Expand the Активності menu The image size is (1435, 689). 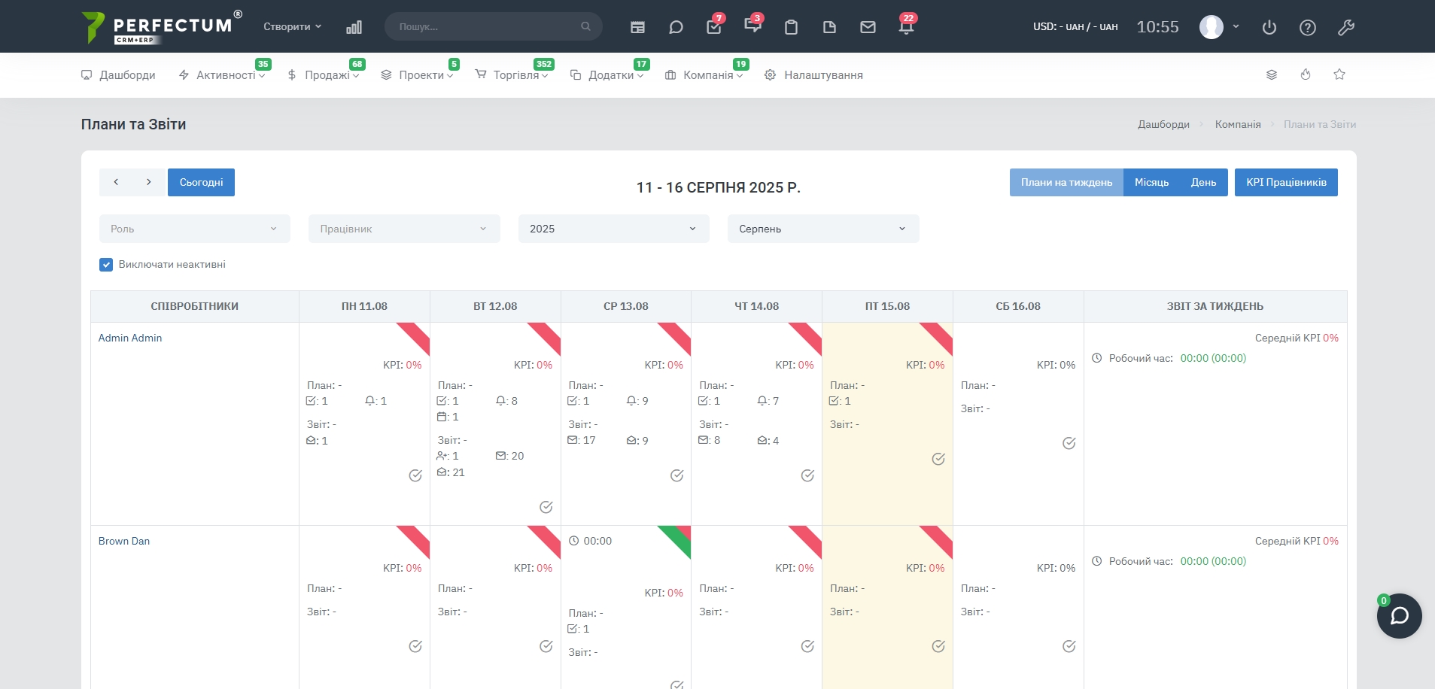click(x=222, y=75)
